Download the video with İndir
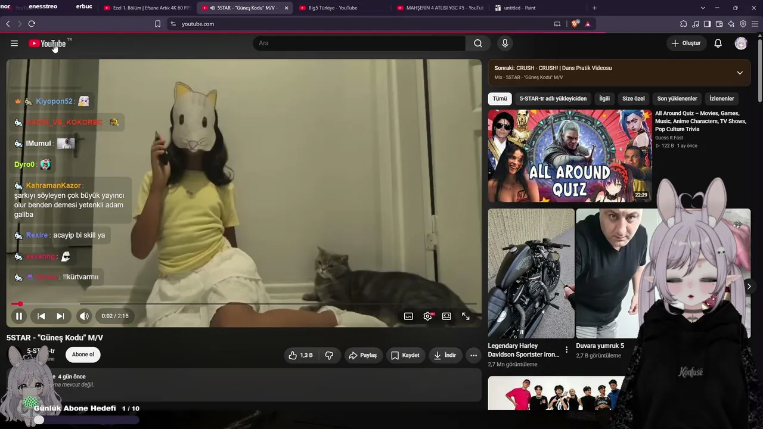 (445, 355)
